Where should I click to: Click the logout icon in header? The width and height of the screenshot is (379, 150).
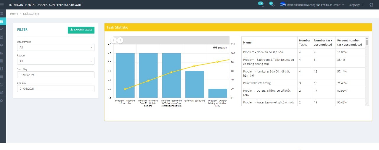coord(371,5)
